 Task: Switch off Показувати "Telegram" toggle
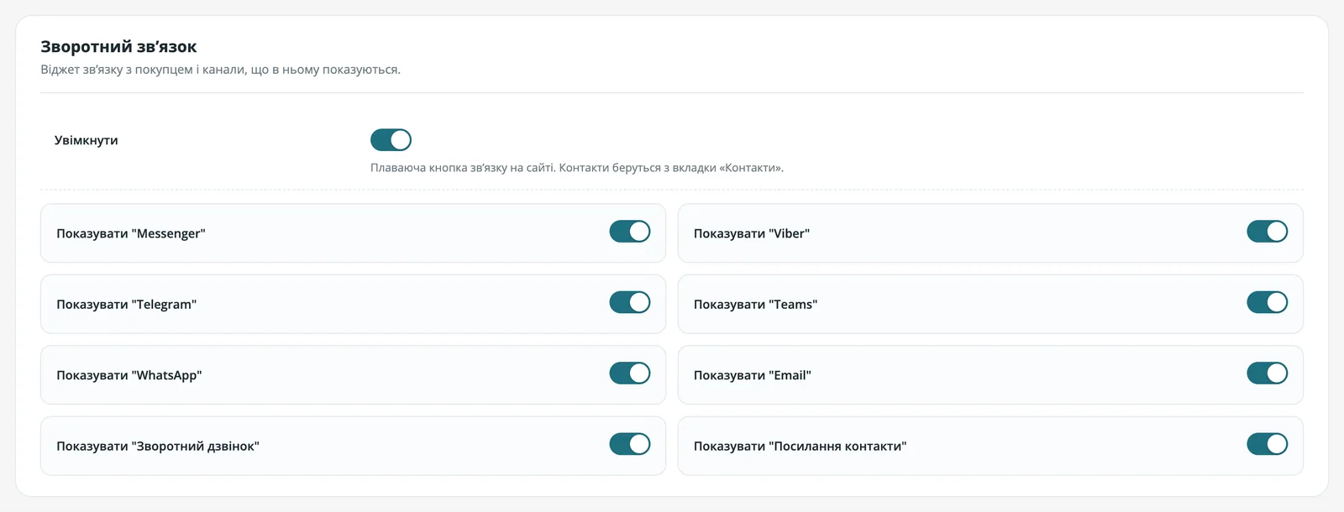click(630, 302)
